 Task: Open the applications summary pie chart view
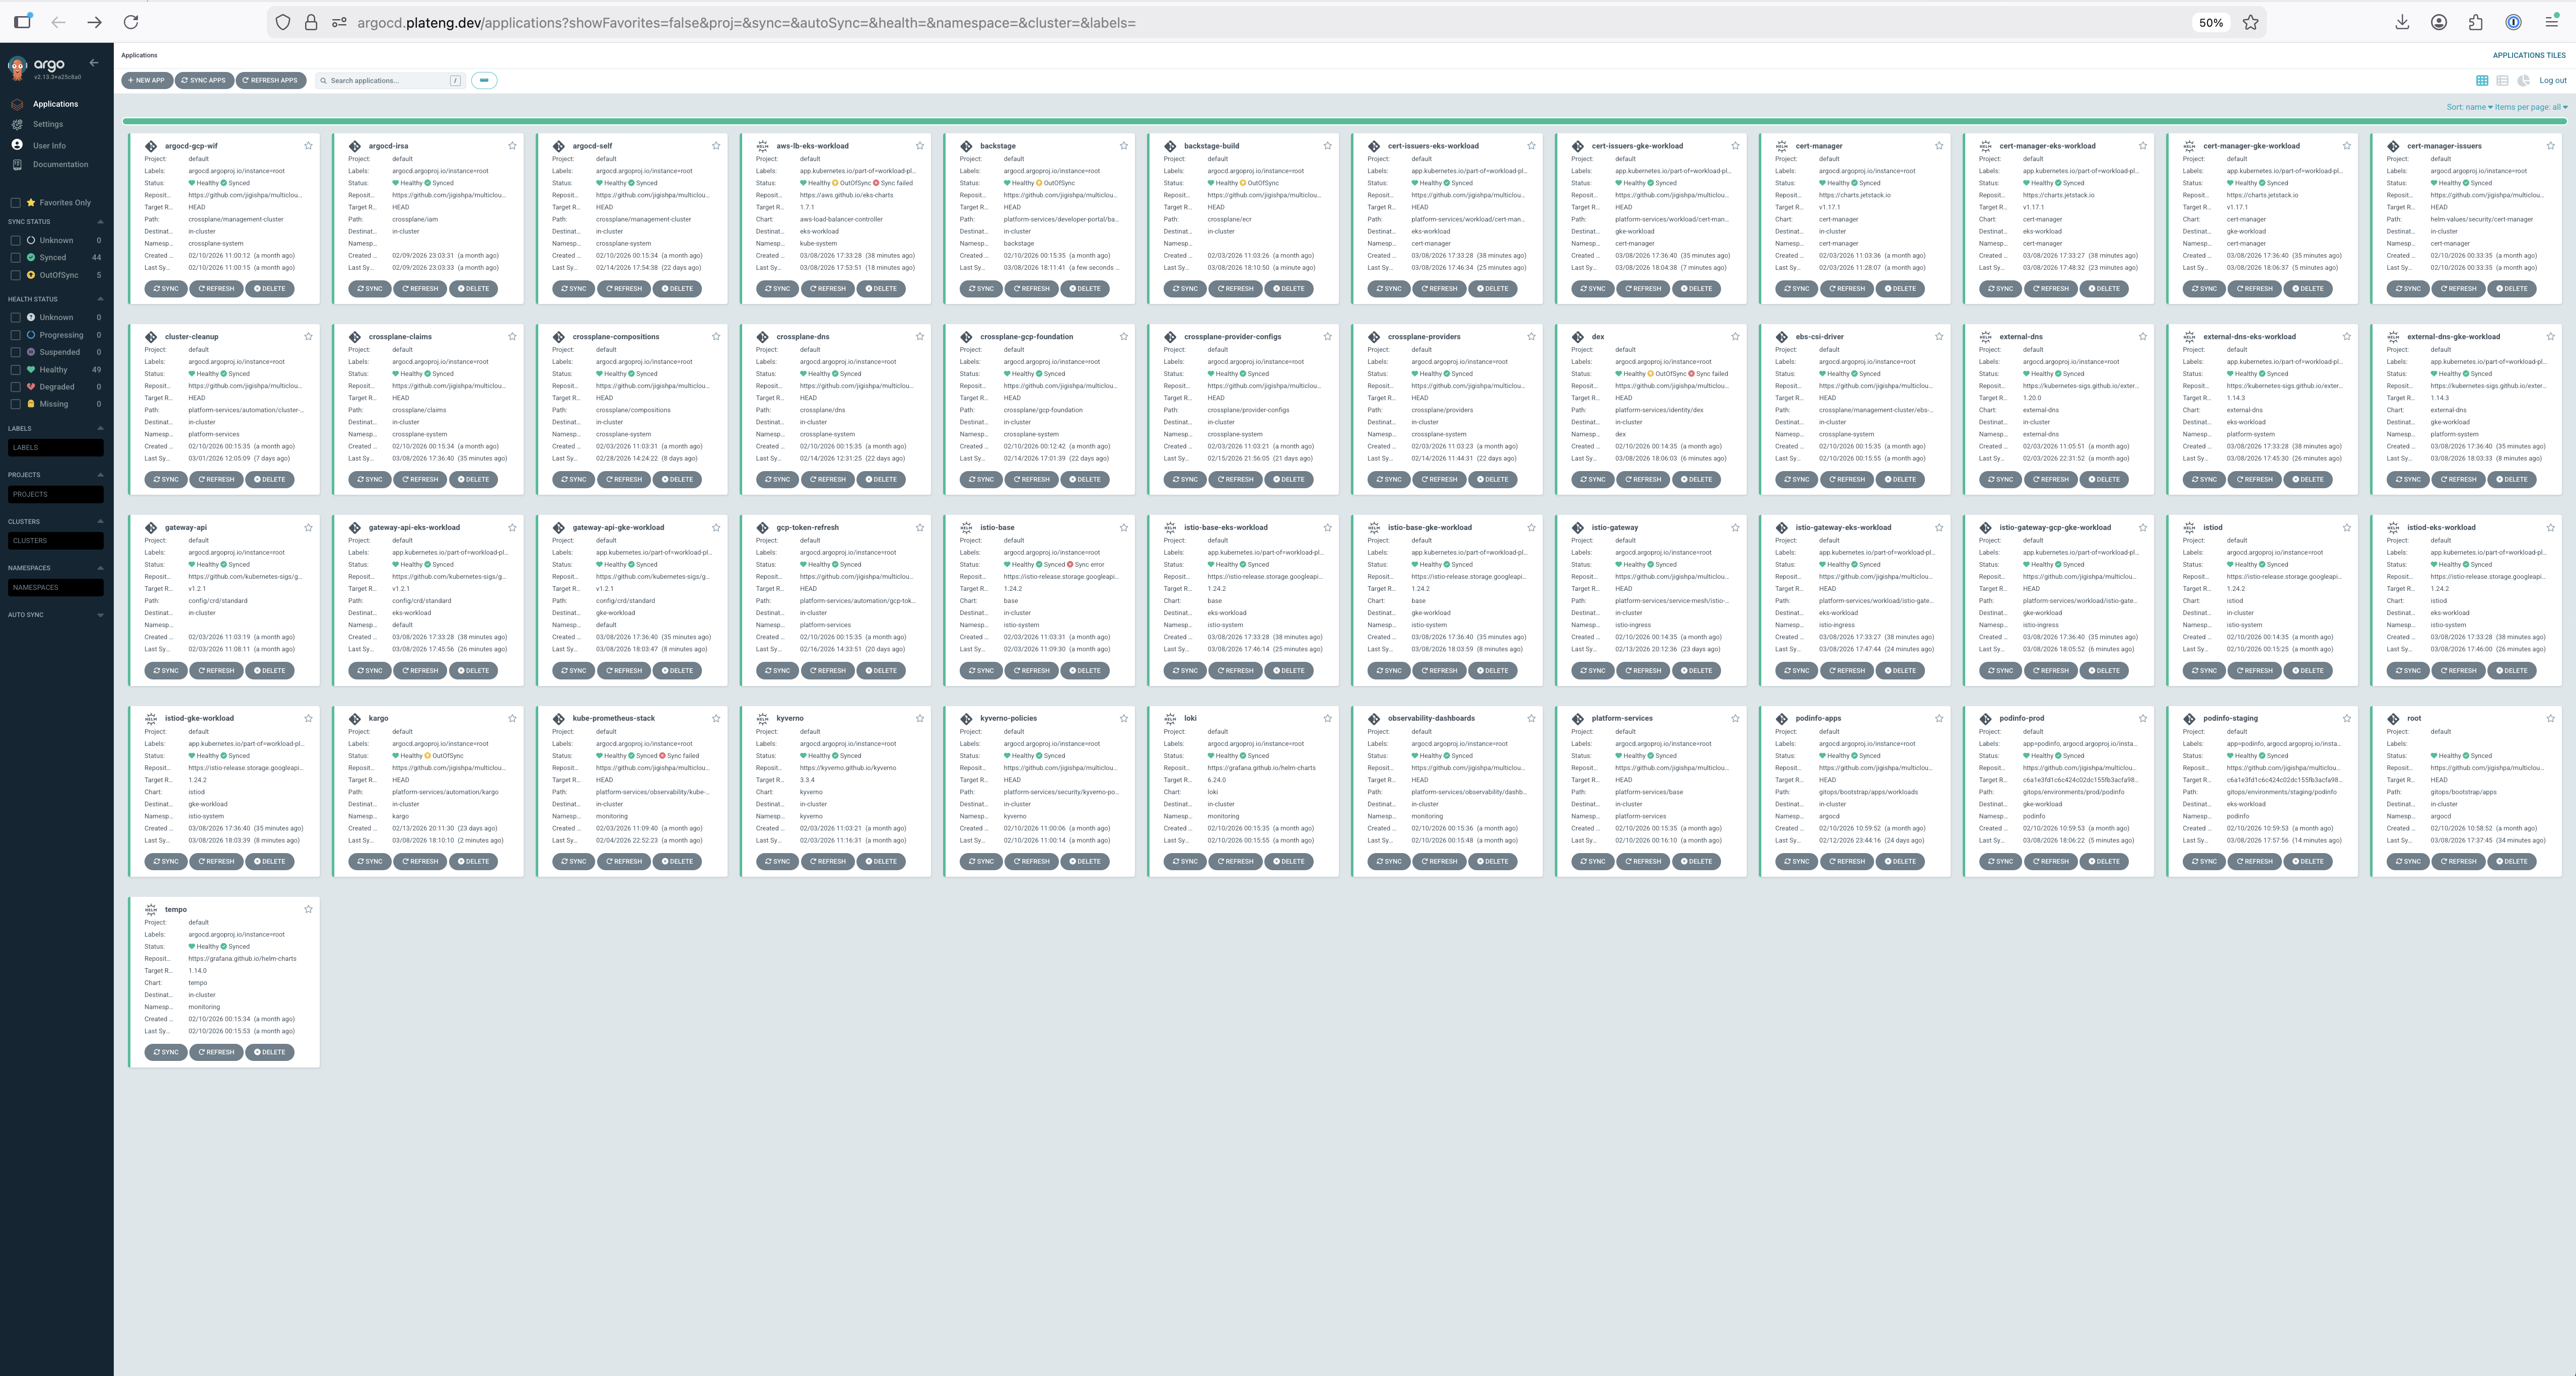[x=2524, y=81]
